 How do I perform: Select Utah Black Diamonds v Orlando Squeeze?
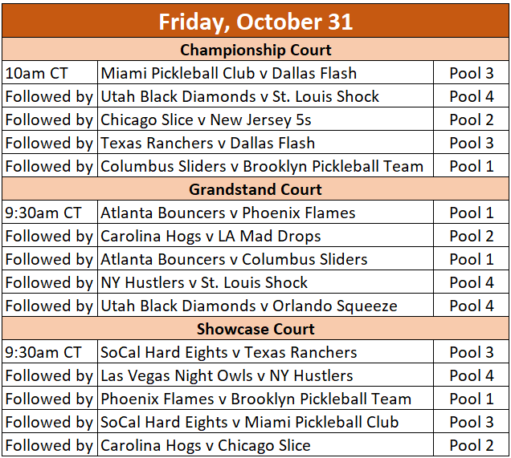pyautogui.click(x=249, y=306)
